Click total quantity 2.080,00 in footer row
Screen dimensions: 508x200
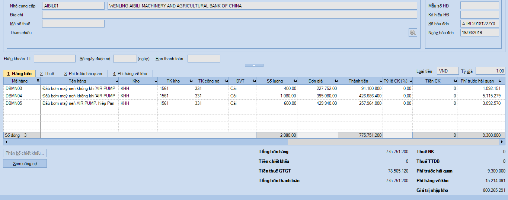(277, 135)
